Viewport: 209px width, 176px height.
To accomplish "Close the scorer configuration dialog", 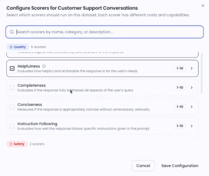I will (x=203, y=5).
